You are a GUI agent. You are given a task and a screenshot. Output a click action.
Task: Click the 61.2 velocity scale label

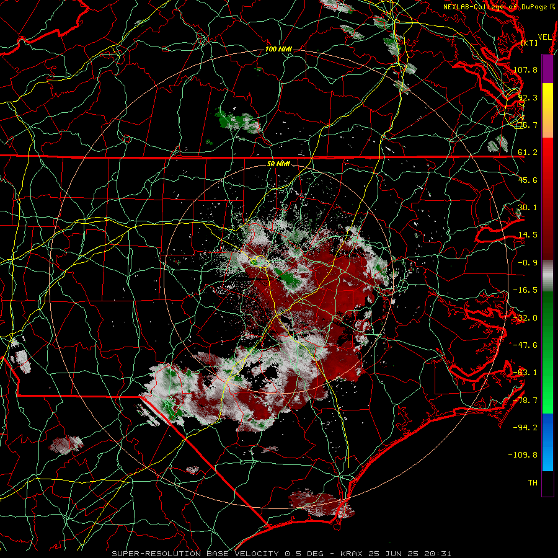coord(528,153)
